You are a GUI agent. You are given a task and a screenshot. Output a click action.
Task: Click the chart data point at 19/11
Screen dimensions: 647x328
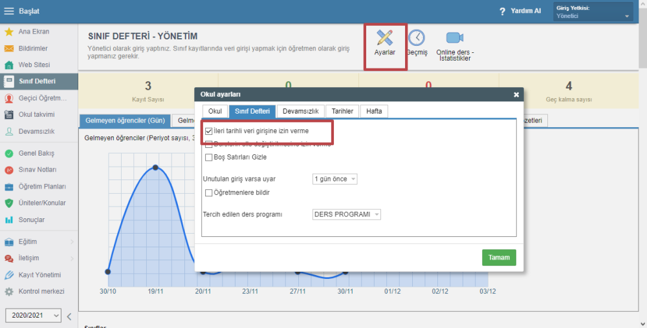tap(155, 167)
